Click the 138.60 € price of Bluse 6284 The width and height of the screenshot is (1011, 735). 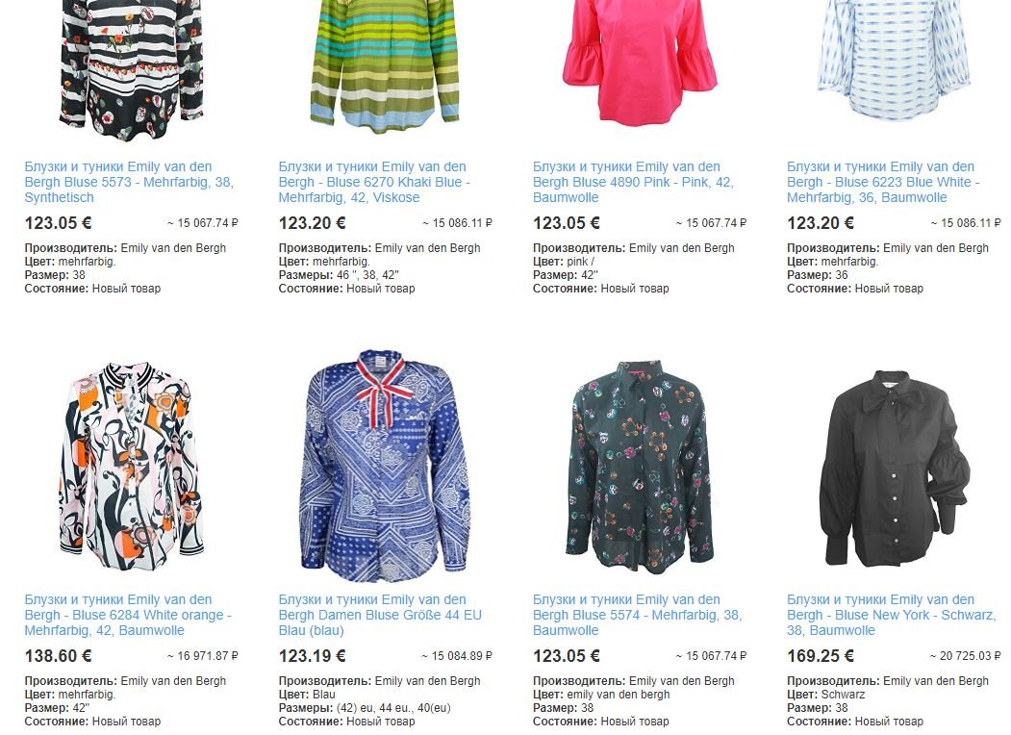pos(58,656)
